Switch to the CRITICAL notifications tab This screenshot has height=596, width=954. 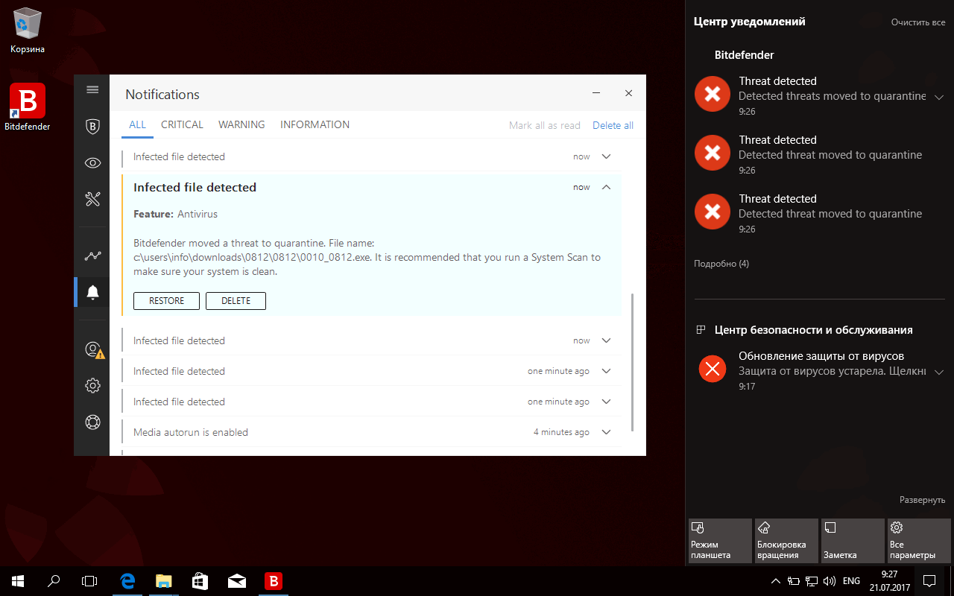click(x=182, y=124)
